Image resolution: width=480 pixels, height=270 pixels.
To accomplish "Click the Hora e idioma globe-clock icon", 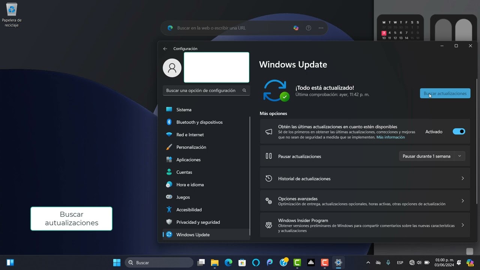I will (169, 184).
